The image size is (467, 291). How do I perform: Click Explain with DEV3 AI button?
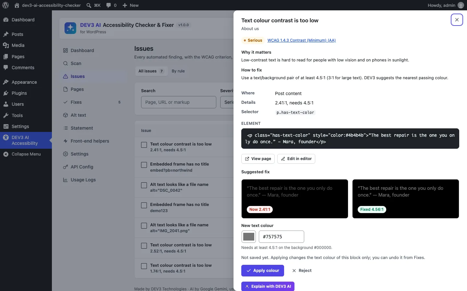[x=268, y=286]
